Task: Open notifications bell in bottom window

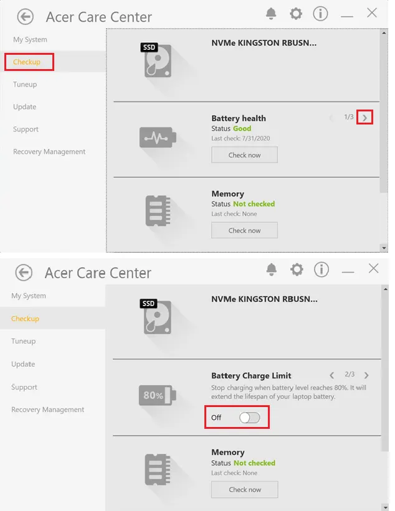Action: click(x=272, y=270)
